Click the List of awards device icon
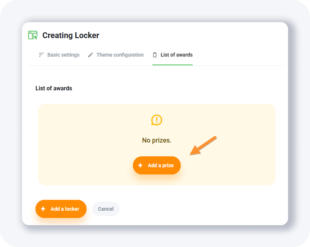Viewport: 310px width, 247px height. tap(155, 55)
